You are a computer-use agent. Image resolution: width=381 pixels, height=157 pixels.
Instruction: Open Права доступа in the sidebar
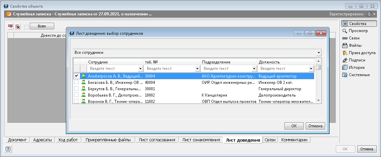(362, 53)
